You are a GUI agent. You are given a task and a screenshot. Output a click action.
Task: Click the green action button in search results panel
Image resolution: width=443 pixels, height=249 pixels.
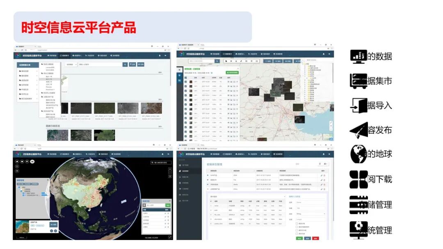coord(232,72)
